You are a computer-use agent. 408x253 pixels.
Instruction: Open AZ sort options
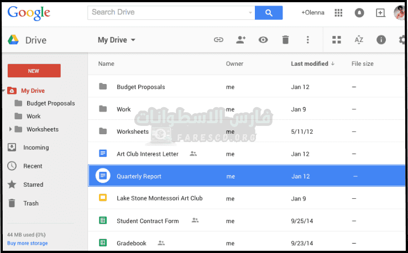[x=359, y=40]
